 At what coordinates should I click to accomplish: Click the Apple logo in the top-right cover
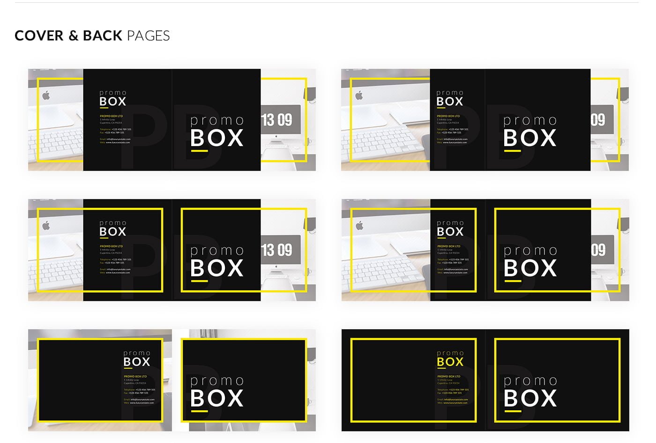tap(359, 96)
